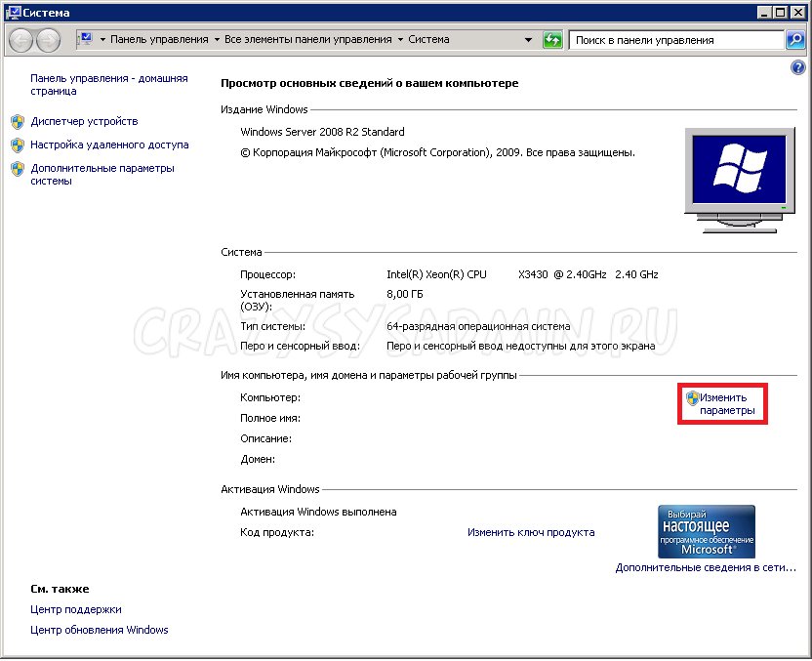Open 'Диспетчер устройств' link

coord(84,121)
